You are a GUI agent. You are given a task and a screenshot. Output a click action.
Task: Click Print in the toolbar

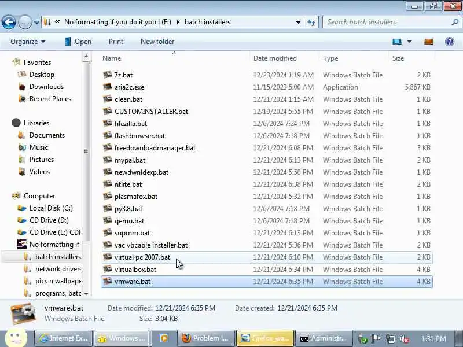(x=116, y=42)
